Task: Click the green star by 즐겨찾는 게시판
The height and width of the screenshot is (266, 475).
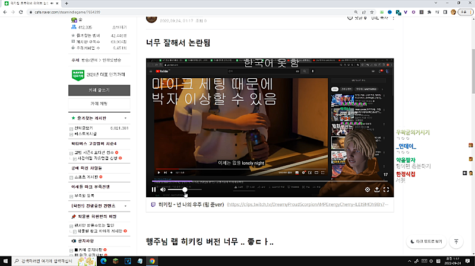Action: (x=73, y=118)
